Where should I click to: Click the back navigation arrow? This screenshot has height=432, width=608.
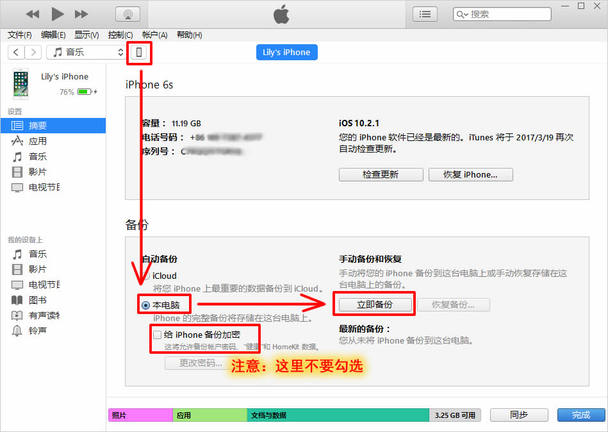point(15,52)
